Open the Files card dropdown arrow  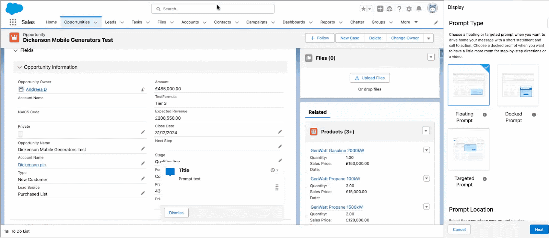[x=431, y=57]
